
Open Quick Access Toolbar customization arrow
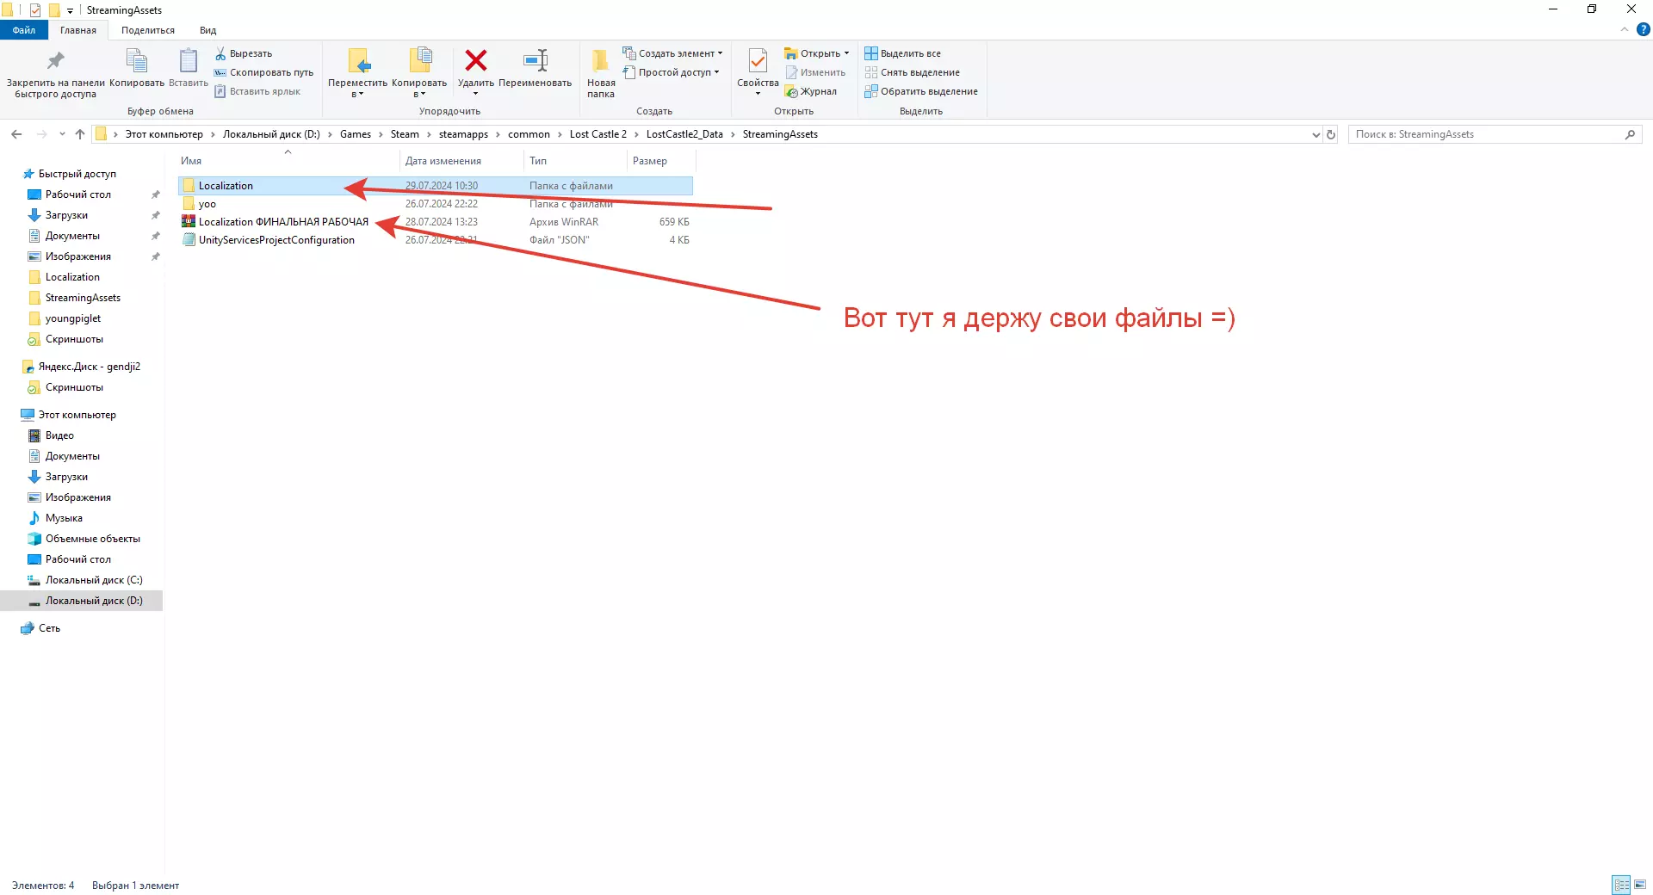pos(70,10)
